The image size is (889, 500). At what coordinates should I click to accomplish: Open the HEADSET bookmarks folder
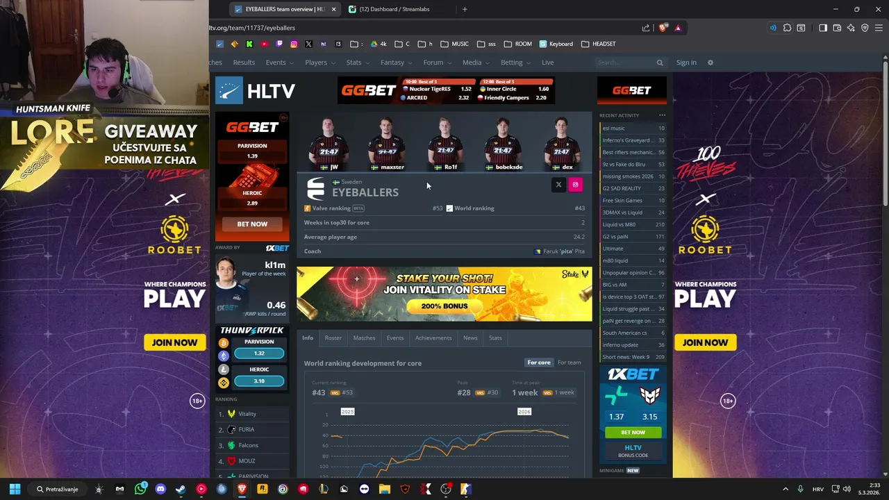pyautogui.click(x=598, y=44)
